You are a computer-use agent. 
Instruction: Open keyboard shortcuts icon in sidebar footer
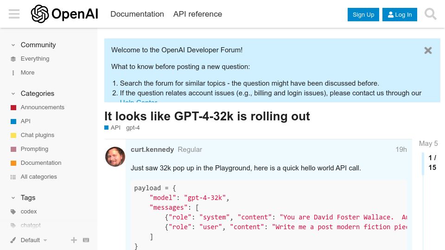[x=86, y=240]
